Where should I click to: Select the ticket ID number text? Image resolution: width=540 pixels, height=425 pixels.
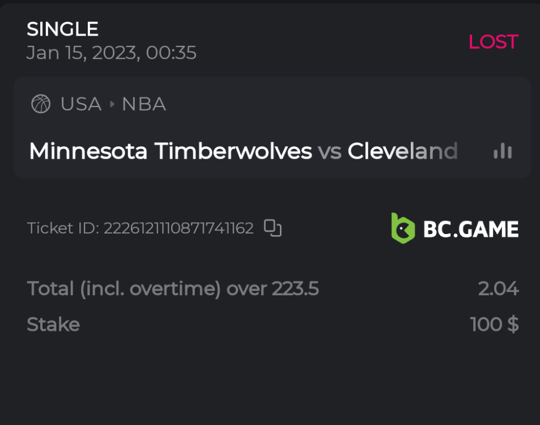(178, 228)
